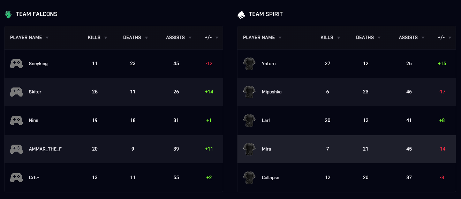Open Larl player name
This screenshot has width=461, height=199.
point(266,120)
